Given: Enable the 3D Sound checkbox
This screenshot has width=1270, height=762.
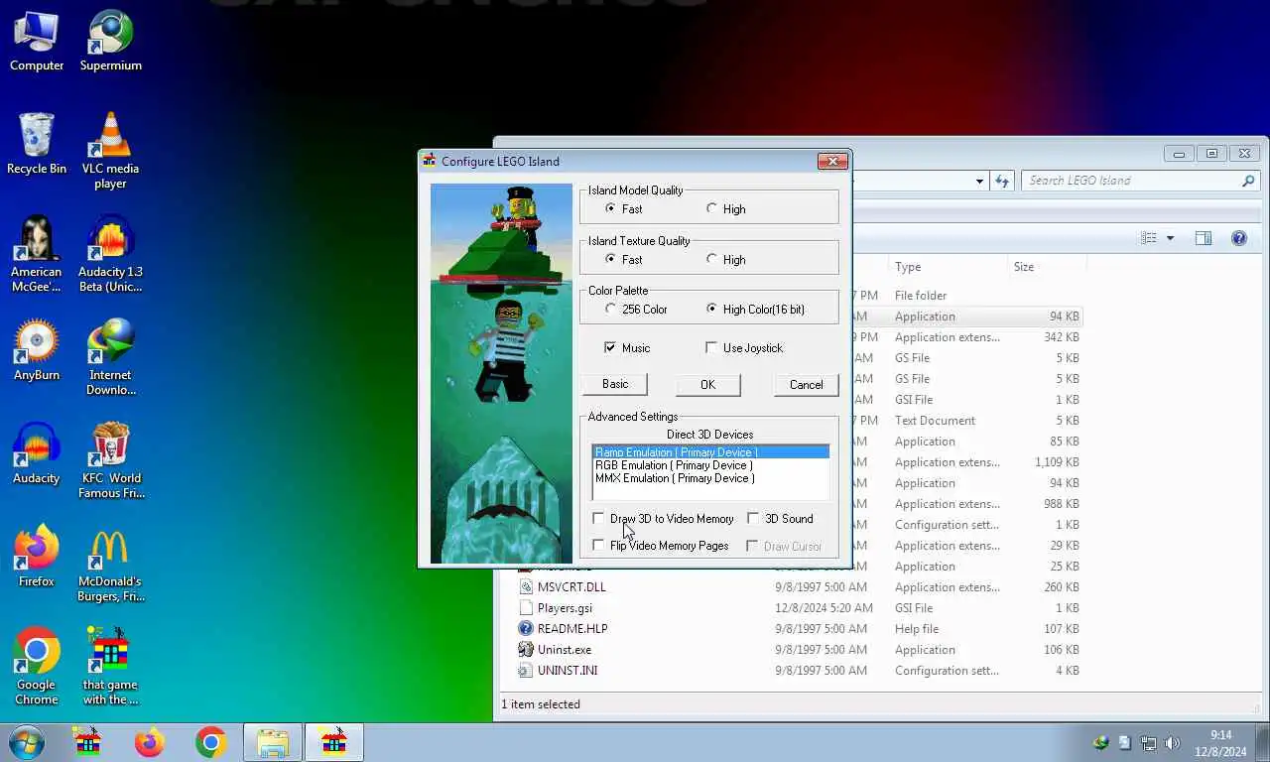Looking at the screenshot, I should pyautogui.click(x=780, y=519).
